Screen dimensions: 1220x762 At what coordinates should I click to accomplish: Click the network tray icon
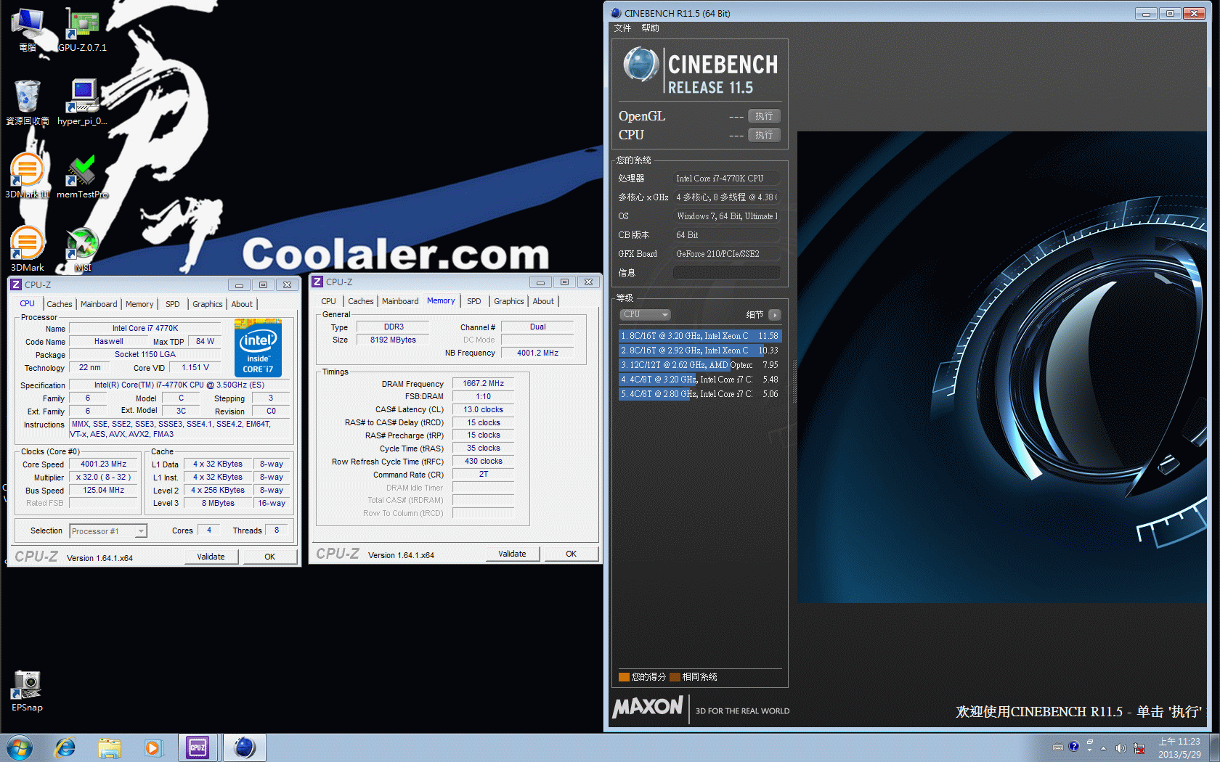1139,748
